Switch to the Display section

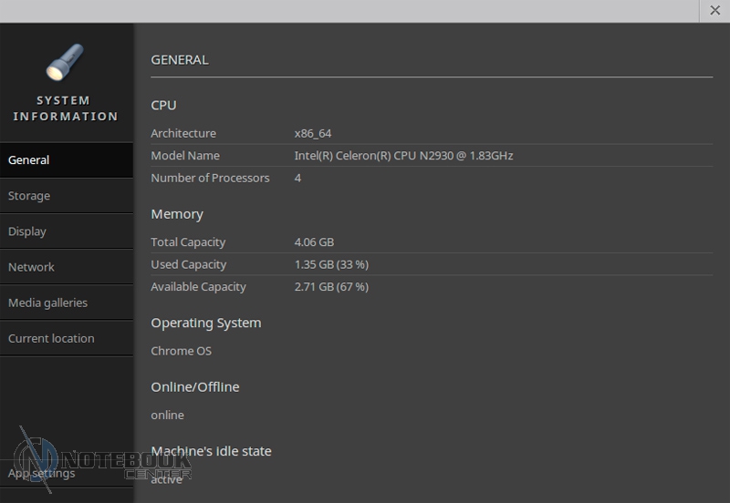(66, 231)
